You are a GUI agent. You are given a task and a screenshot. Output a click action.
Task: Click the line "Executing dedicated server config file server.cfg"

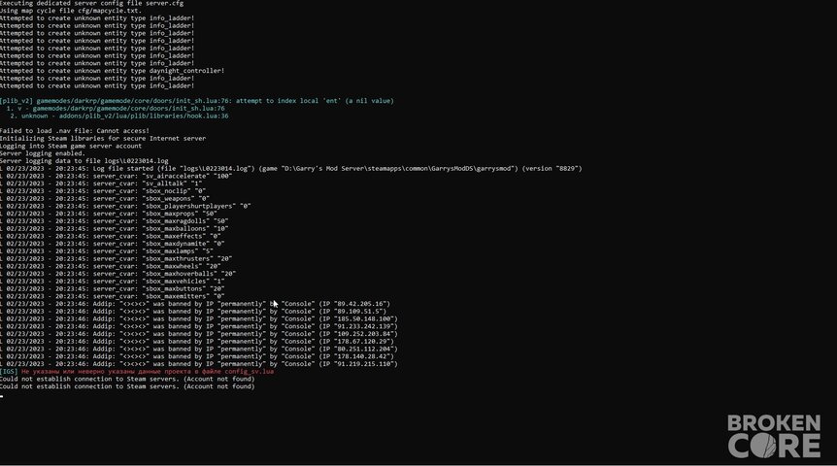pyautogui.click(x=91, y=3)
